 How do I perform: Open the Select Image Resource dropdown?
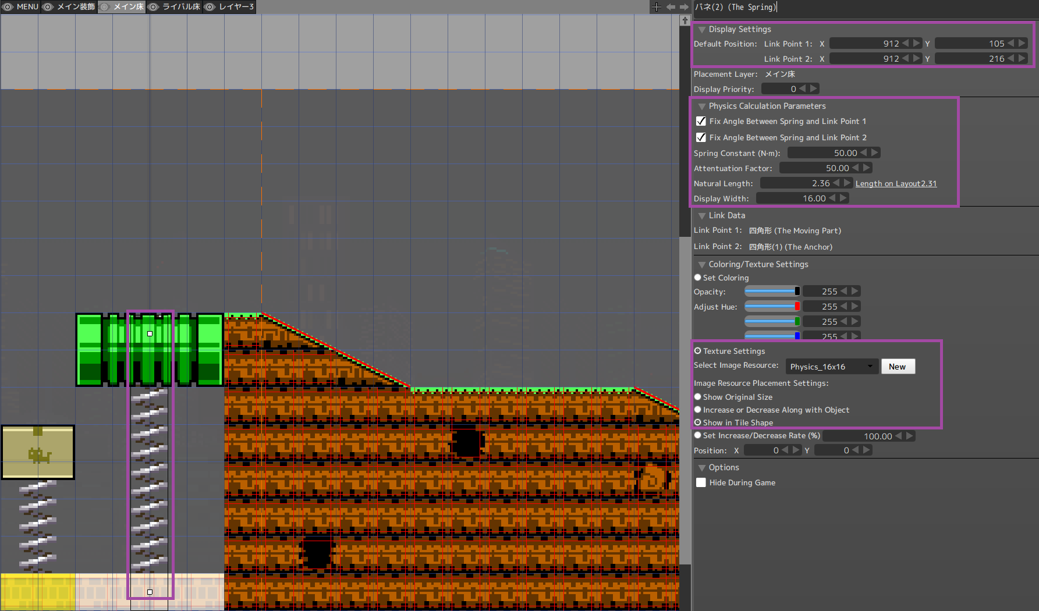pos(831,366)
